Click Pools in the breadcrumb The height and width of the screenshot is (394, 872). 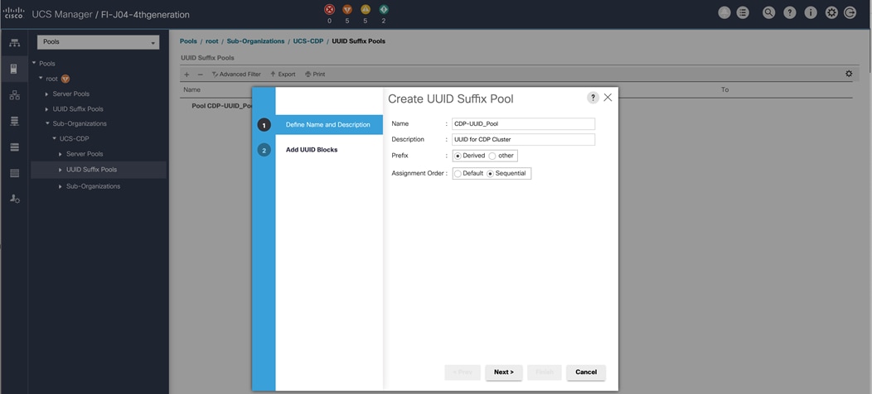pyautogui.click(x=188, y=41)
